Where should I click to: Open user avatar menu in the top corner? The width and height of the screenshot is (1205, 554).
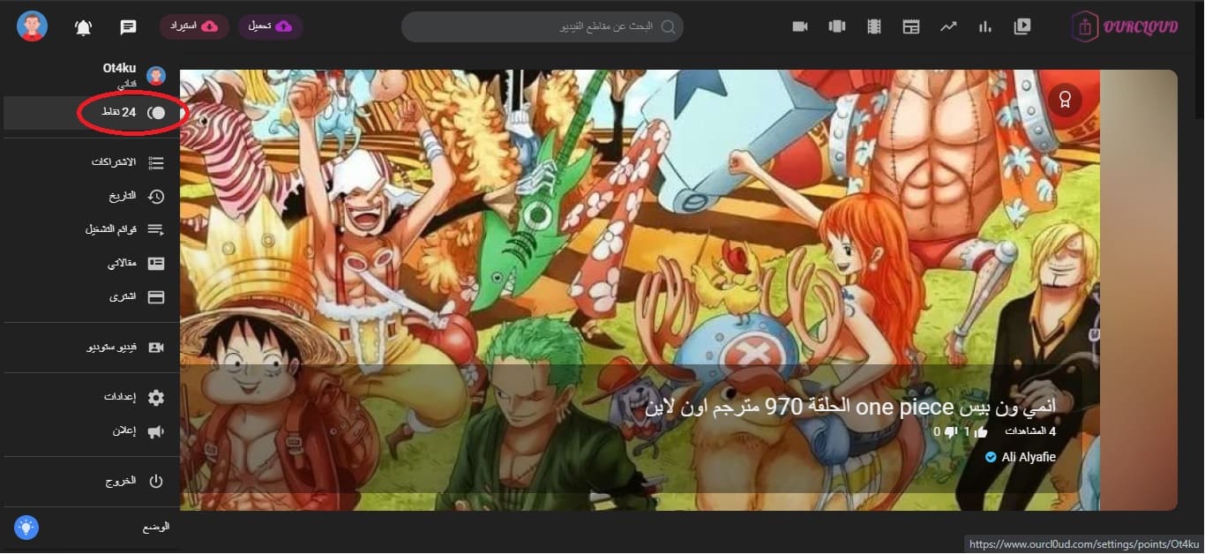[x=33, y=26]
